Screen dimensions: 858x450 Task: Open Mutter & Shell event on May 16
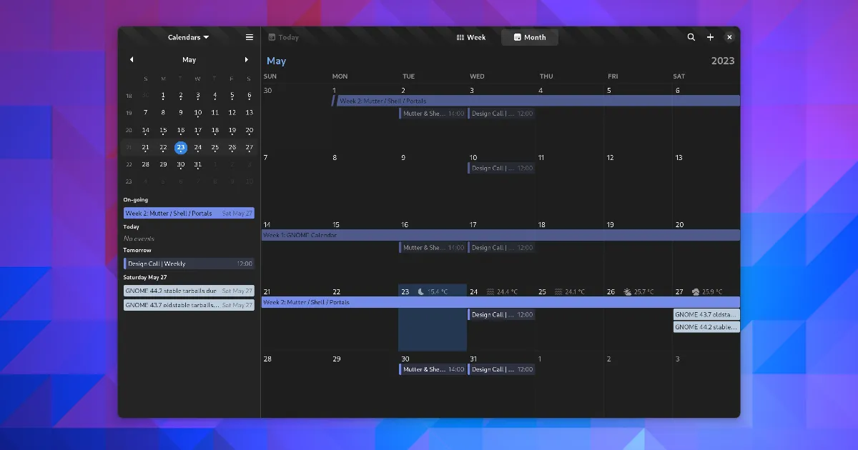click(x=433, y=248)
